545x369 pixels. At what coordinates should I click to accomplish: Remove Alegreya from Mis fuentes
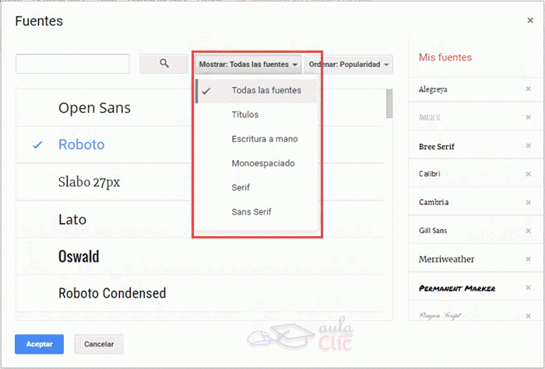click(528, 89)
